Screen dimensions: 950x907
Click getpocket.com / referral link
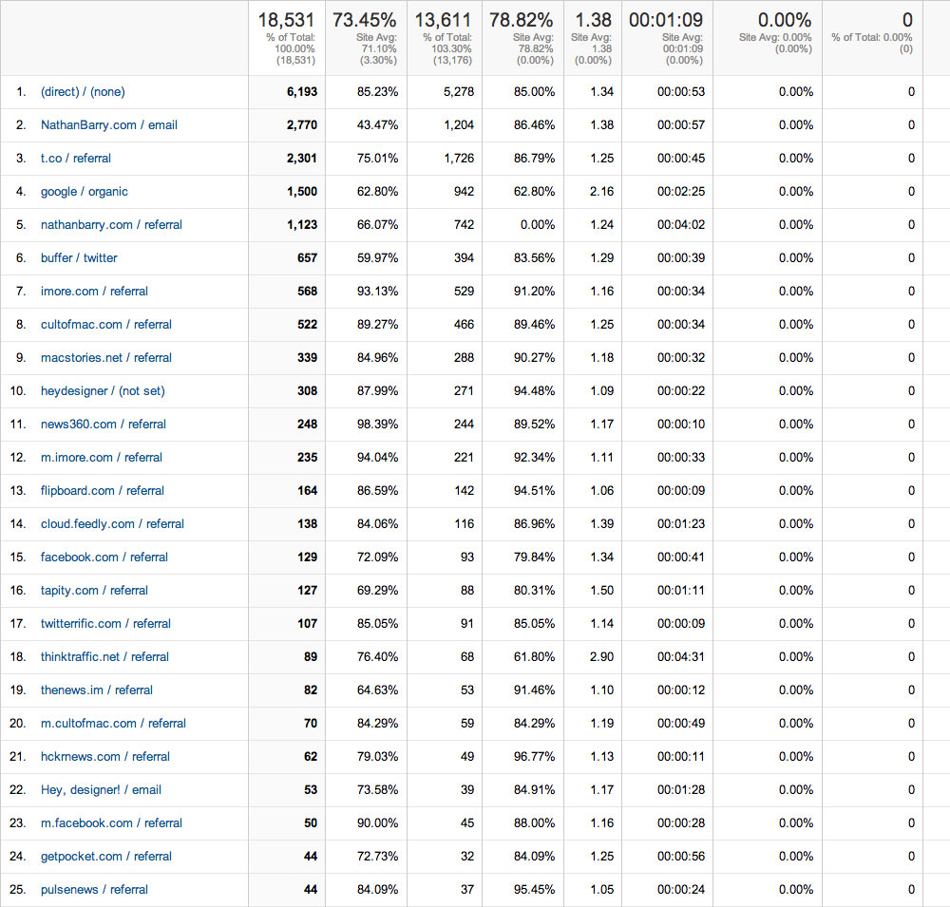[x=106, y=857]
